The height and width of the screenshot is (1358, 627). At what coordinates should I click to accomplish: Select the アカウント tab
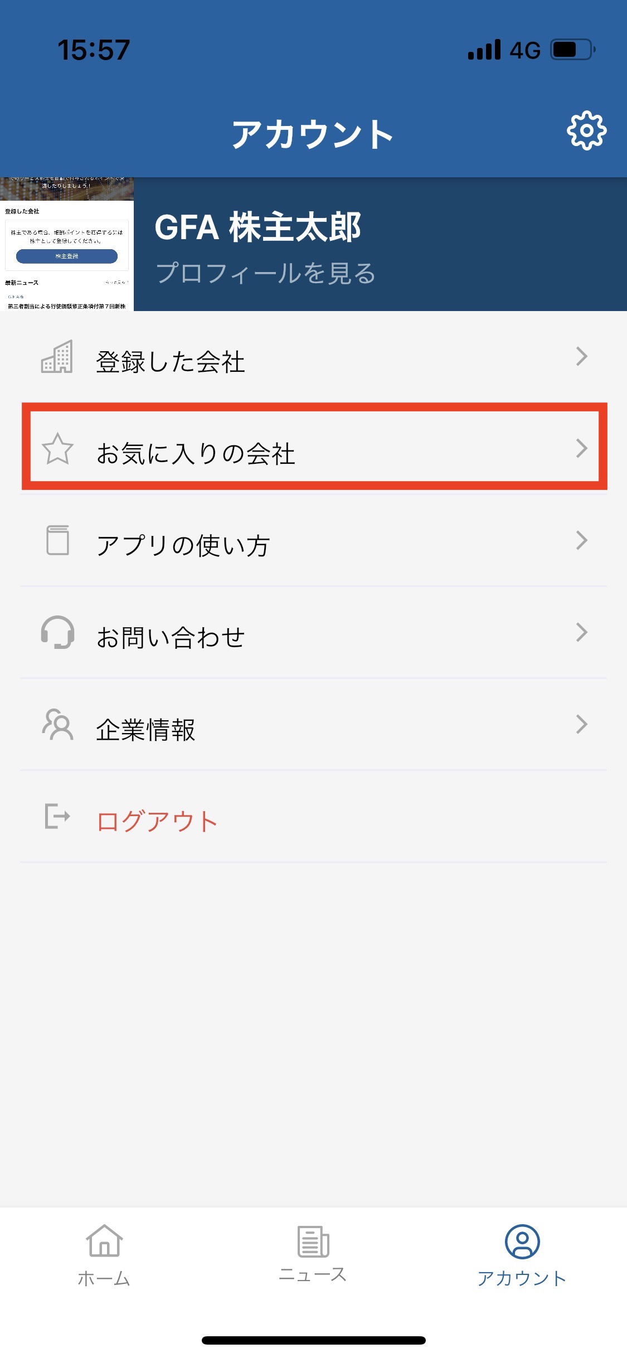click(x=522, y=1255)
